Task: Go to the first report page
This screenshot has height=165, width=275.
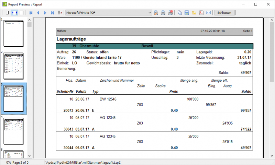Action: click(x=31, y=13)
